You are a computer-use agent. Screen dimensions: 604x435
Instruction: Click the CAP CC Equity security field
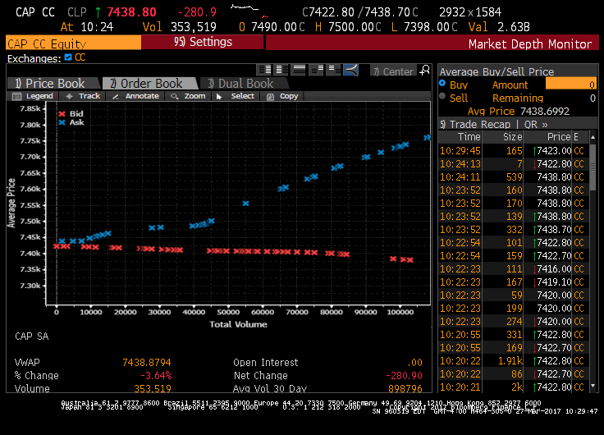74,43
